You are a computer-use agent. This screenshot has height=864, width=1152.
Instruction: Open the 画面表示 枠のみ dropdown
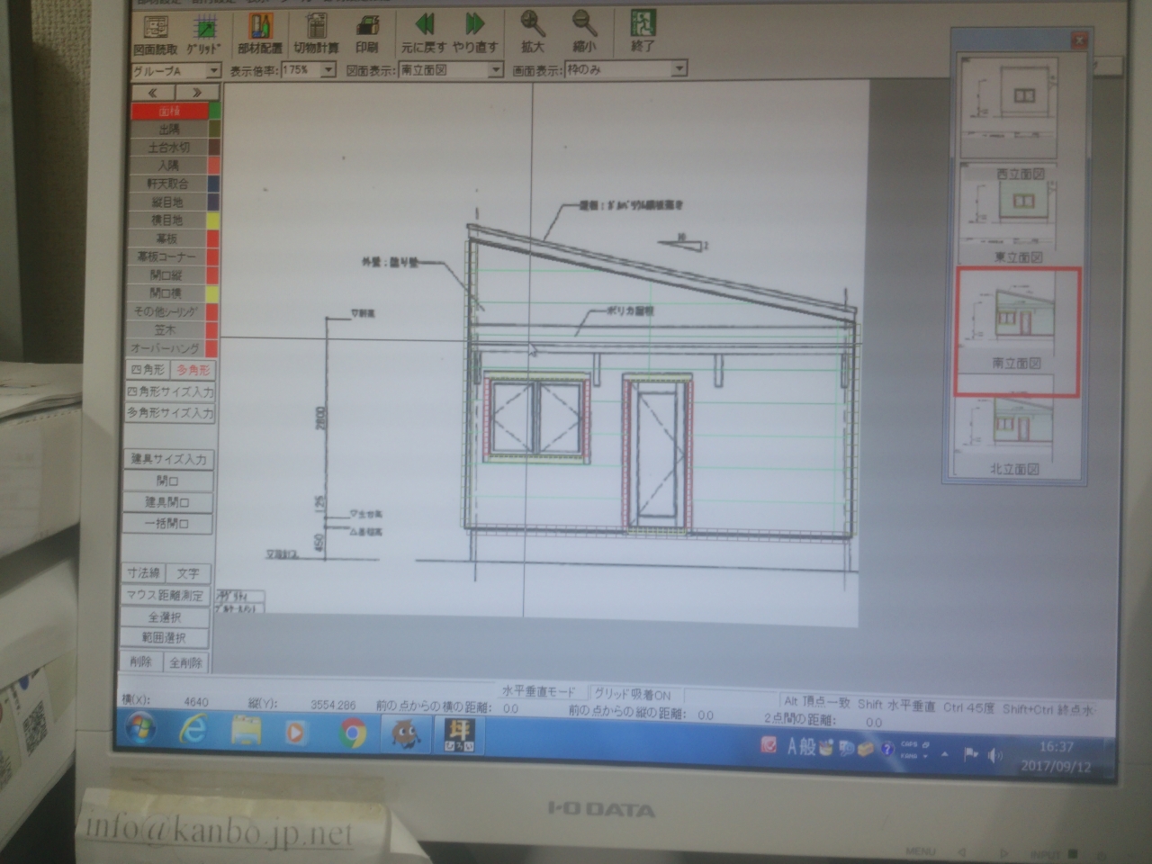tap(625, 69)
